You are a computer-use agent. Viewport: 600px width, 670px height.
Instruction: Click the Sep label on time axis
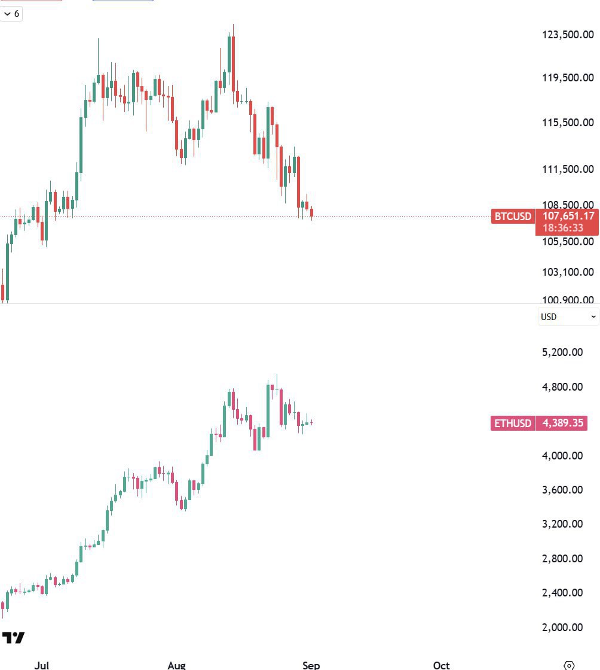tap(311, 665)
